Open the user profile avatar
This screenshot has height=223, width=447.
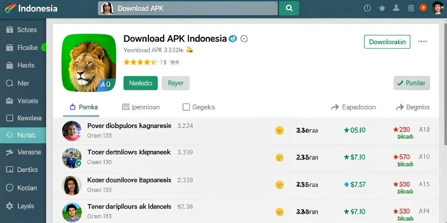(437, 8)
